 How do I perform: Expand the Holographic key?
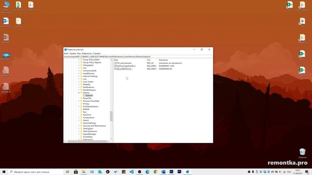(79, 65)
